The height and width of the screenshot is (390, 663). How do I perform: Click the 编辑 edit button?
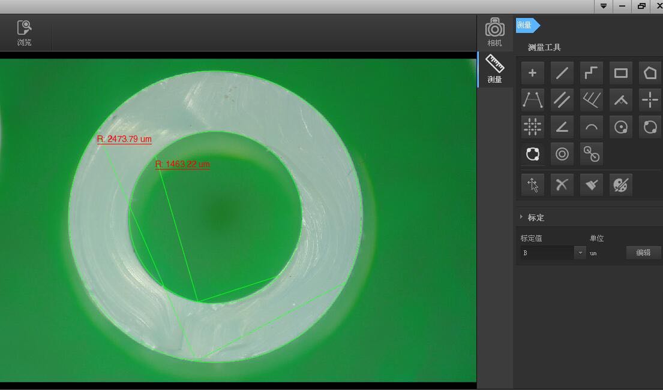(x=643, y=252)
